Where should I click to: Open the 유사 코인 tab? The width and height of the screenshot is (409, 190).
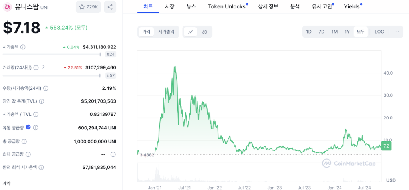323,6
